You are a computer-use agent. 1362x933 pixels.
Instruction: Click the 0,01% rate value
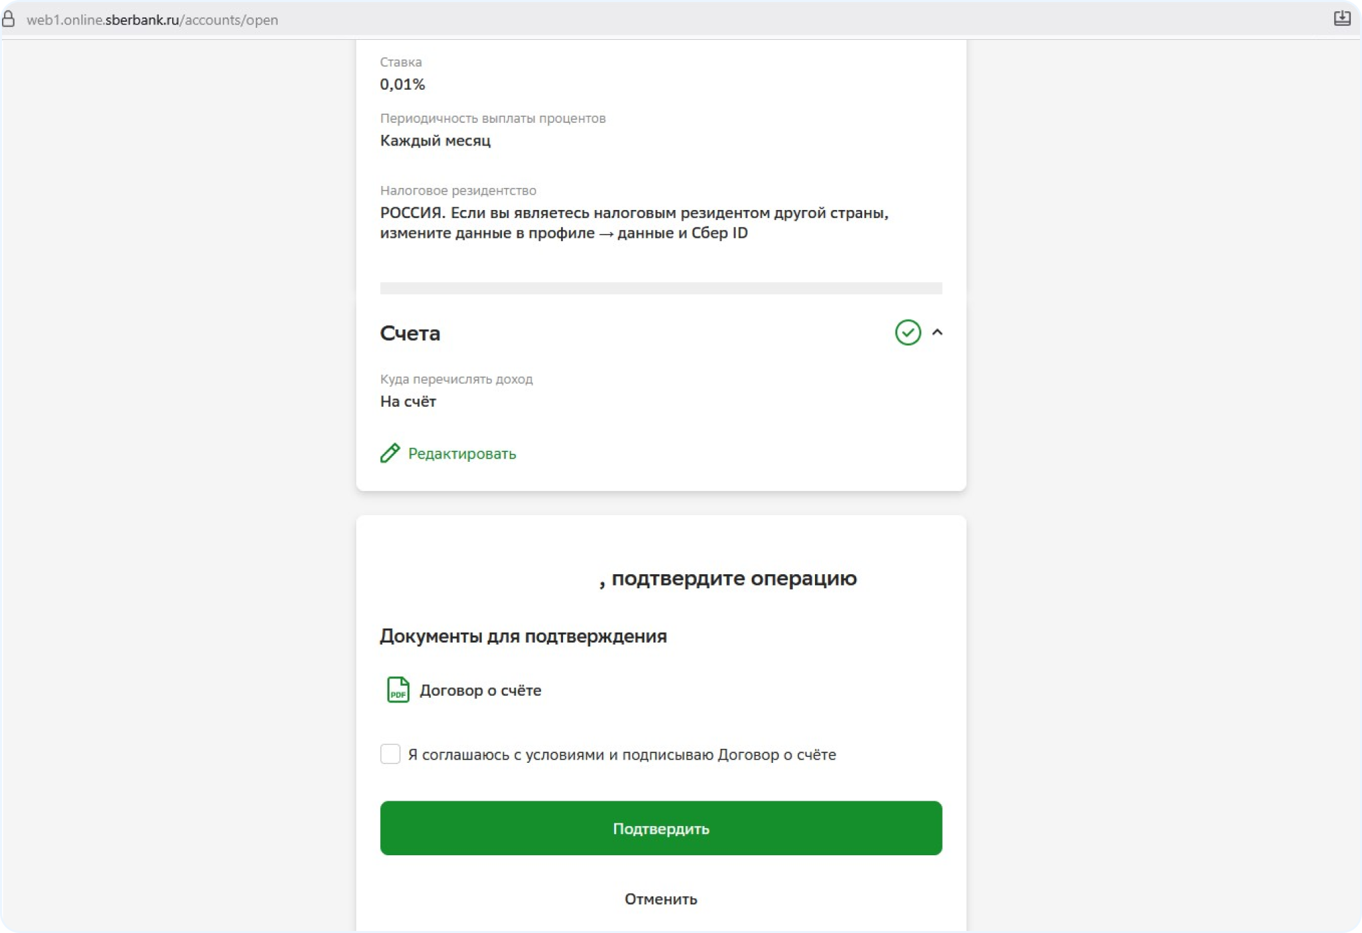point(402,84)
